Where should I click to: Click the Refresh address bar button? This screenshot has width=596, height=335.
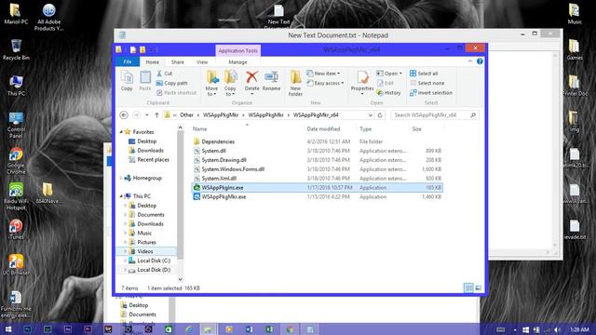click(380, 115)
